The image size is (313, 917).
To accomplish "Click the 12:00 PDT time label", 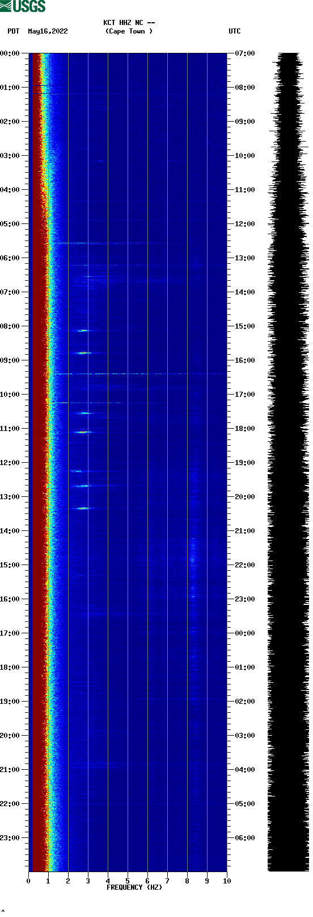I will point(10,463).
